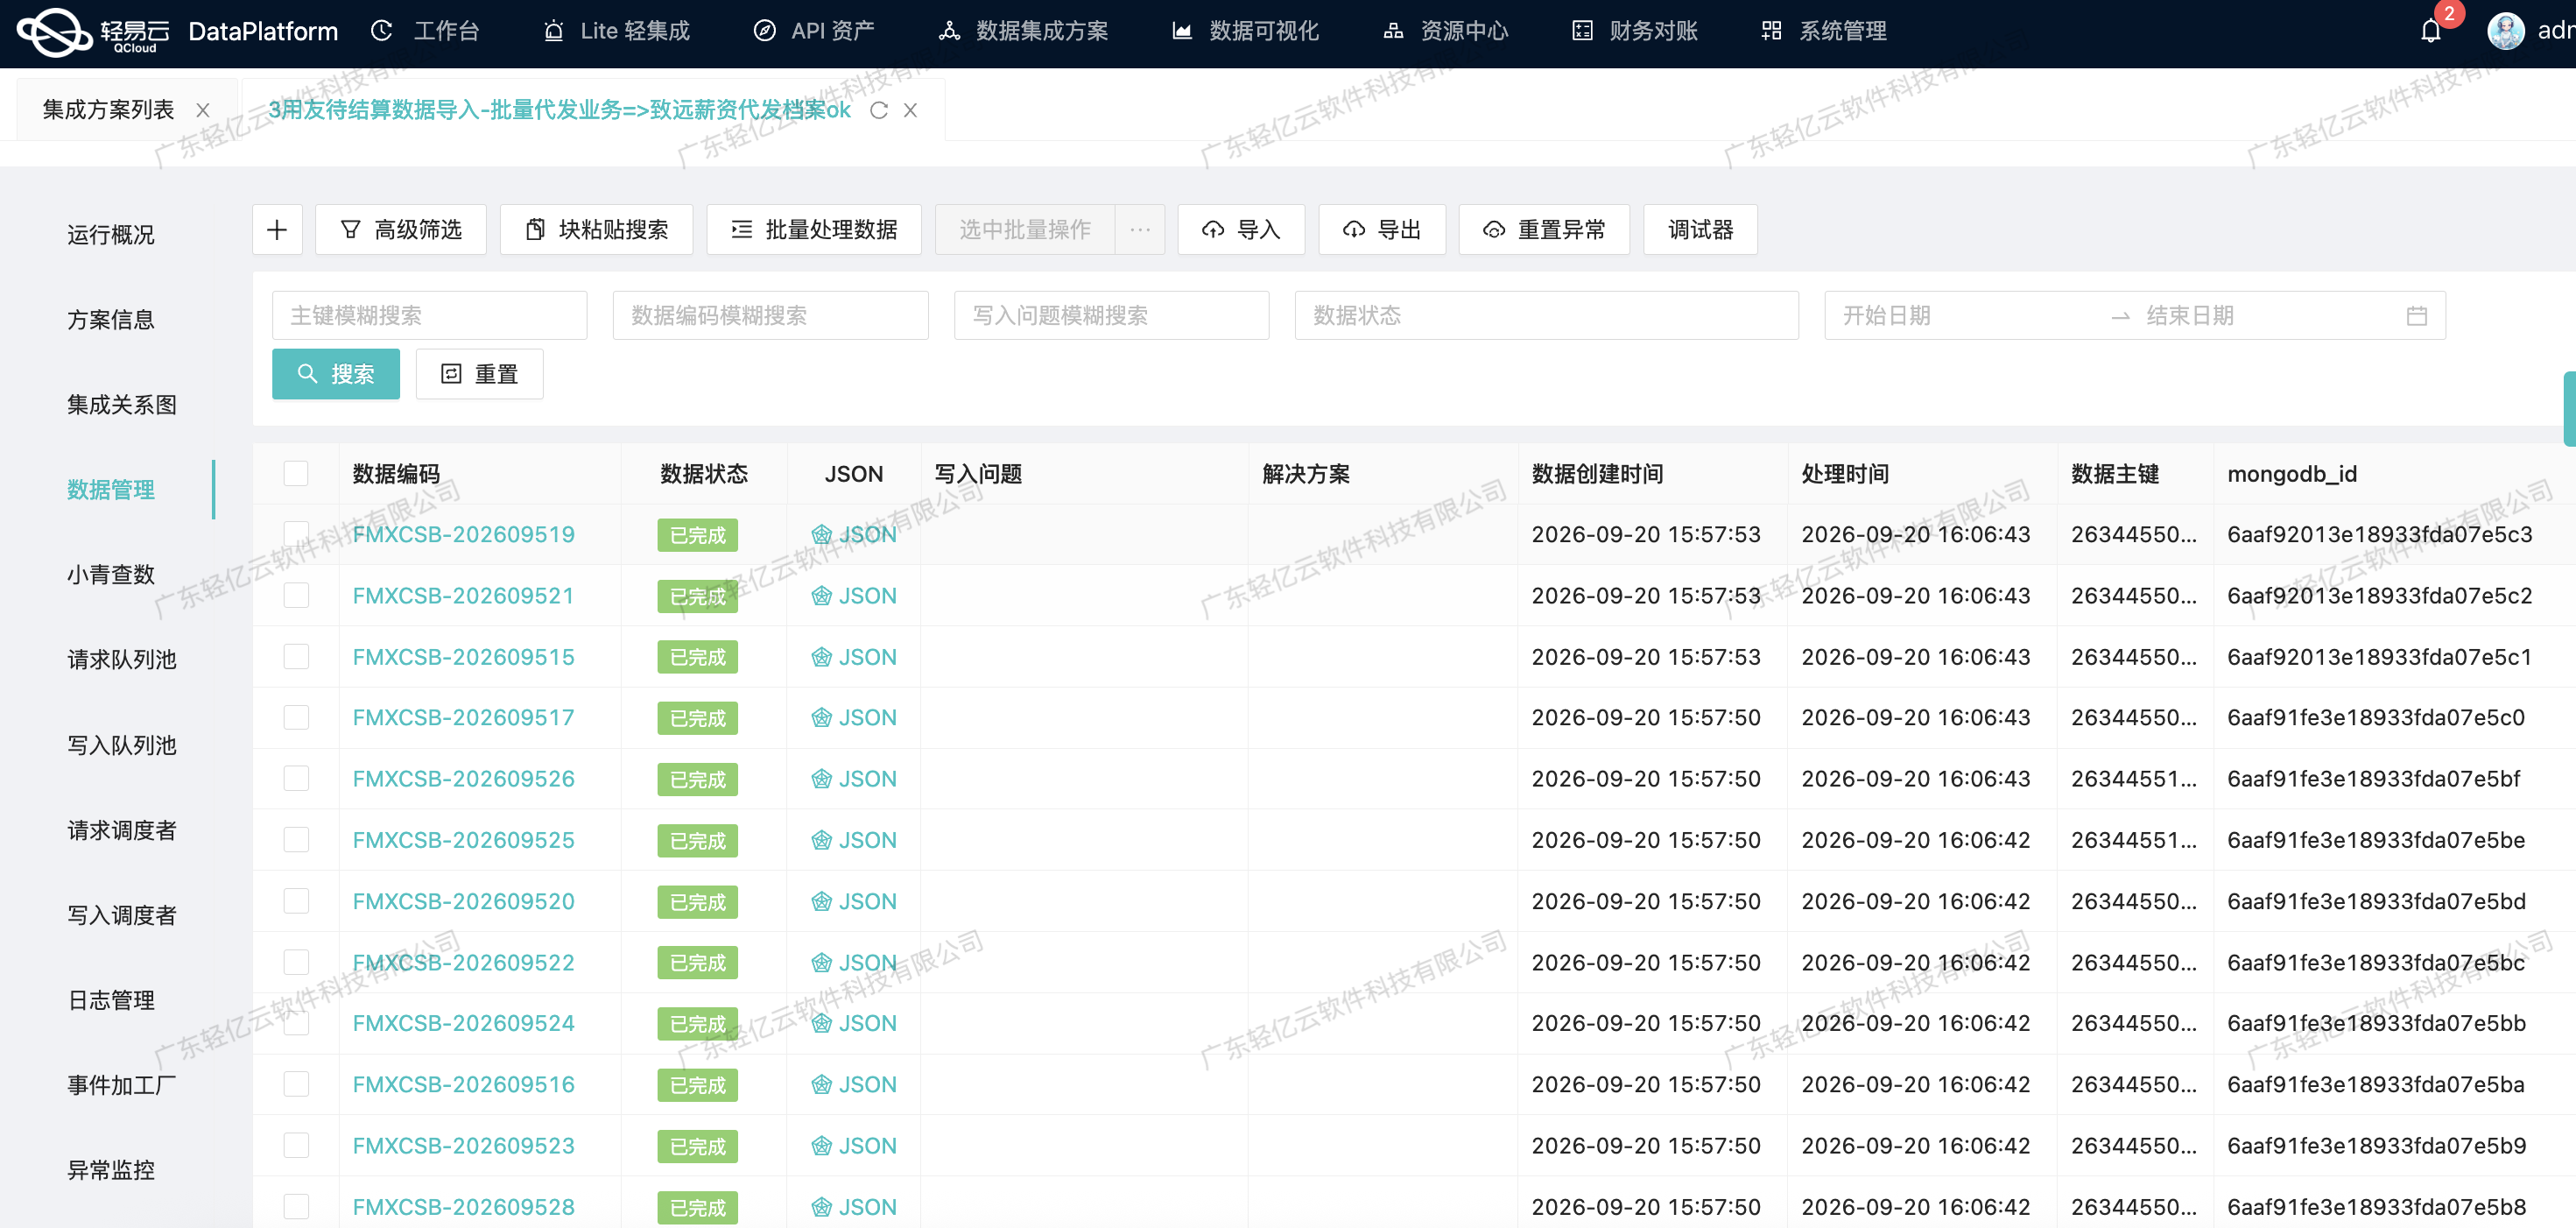
Task: Focus the 写入问题模糊搜索 input field
Action: tap(1112, 316)
